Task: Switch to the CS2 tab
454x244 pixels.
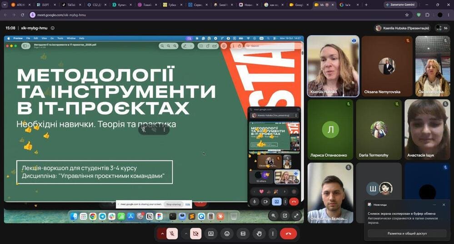Action: 97,5
